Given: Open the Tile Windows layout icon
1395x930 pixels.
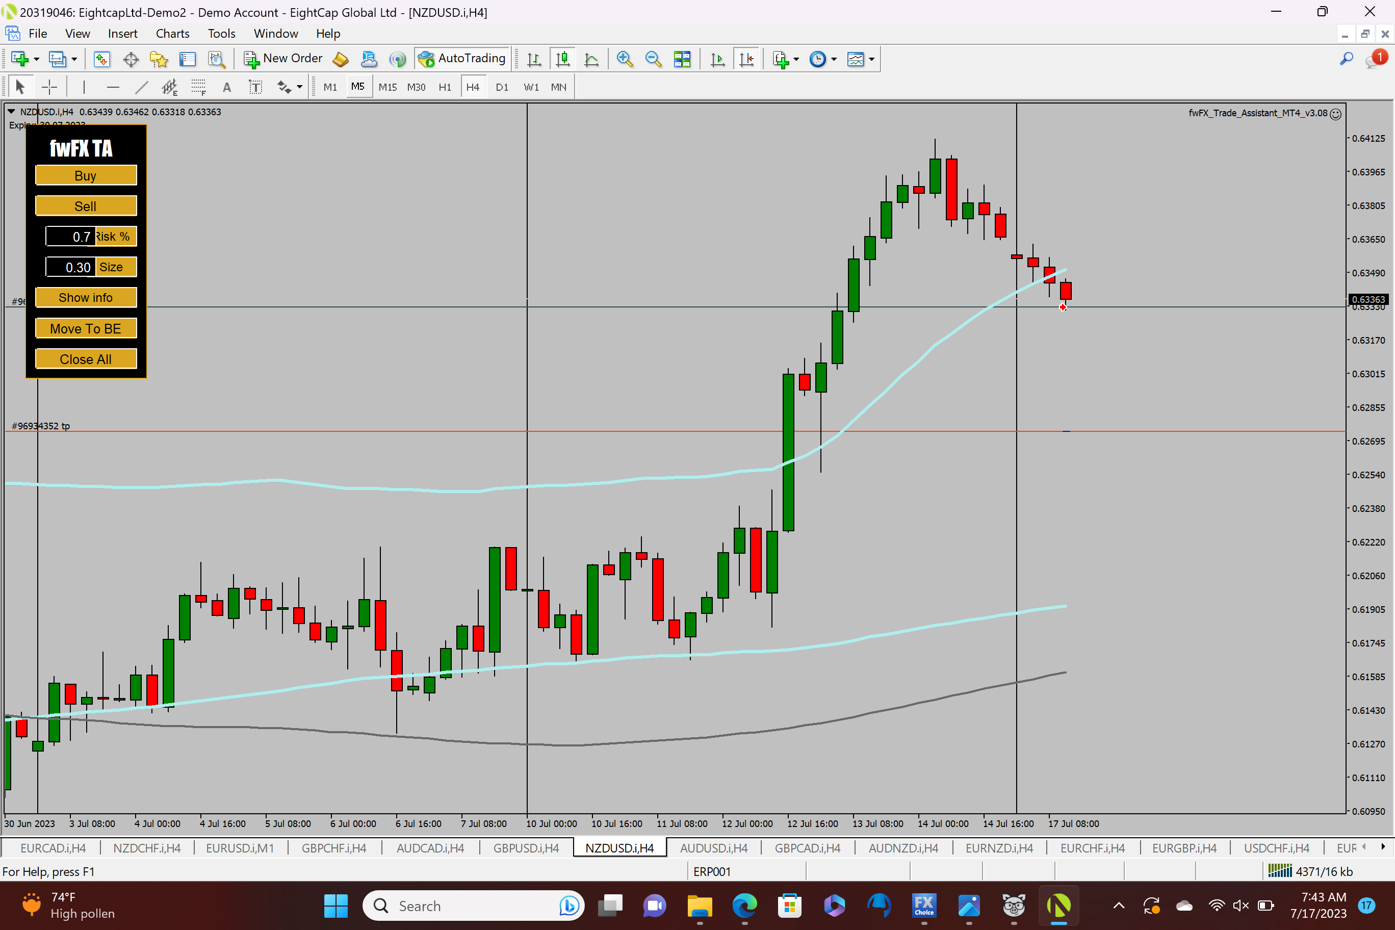Looking at the screenshot, I should pyautogui.click(x=682, y=59).
